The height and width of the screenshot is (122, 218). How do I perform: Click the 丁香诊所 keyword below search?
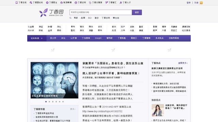(x=106, y=18)
